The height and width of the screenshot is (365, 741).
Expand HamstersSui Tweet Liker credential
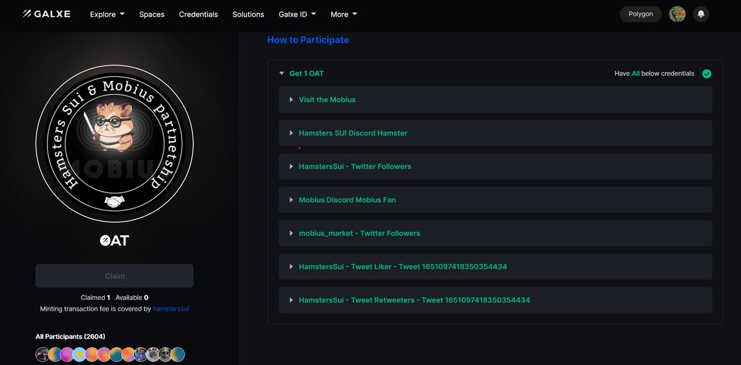click(495, 266)
